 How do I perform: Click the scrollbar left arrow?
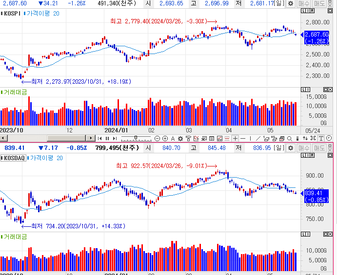point(4,138)
